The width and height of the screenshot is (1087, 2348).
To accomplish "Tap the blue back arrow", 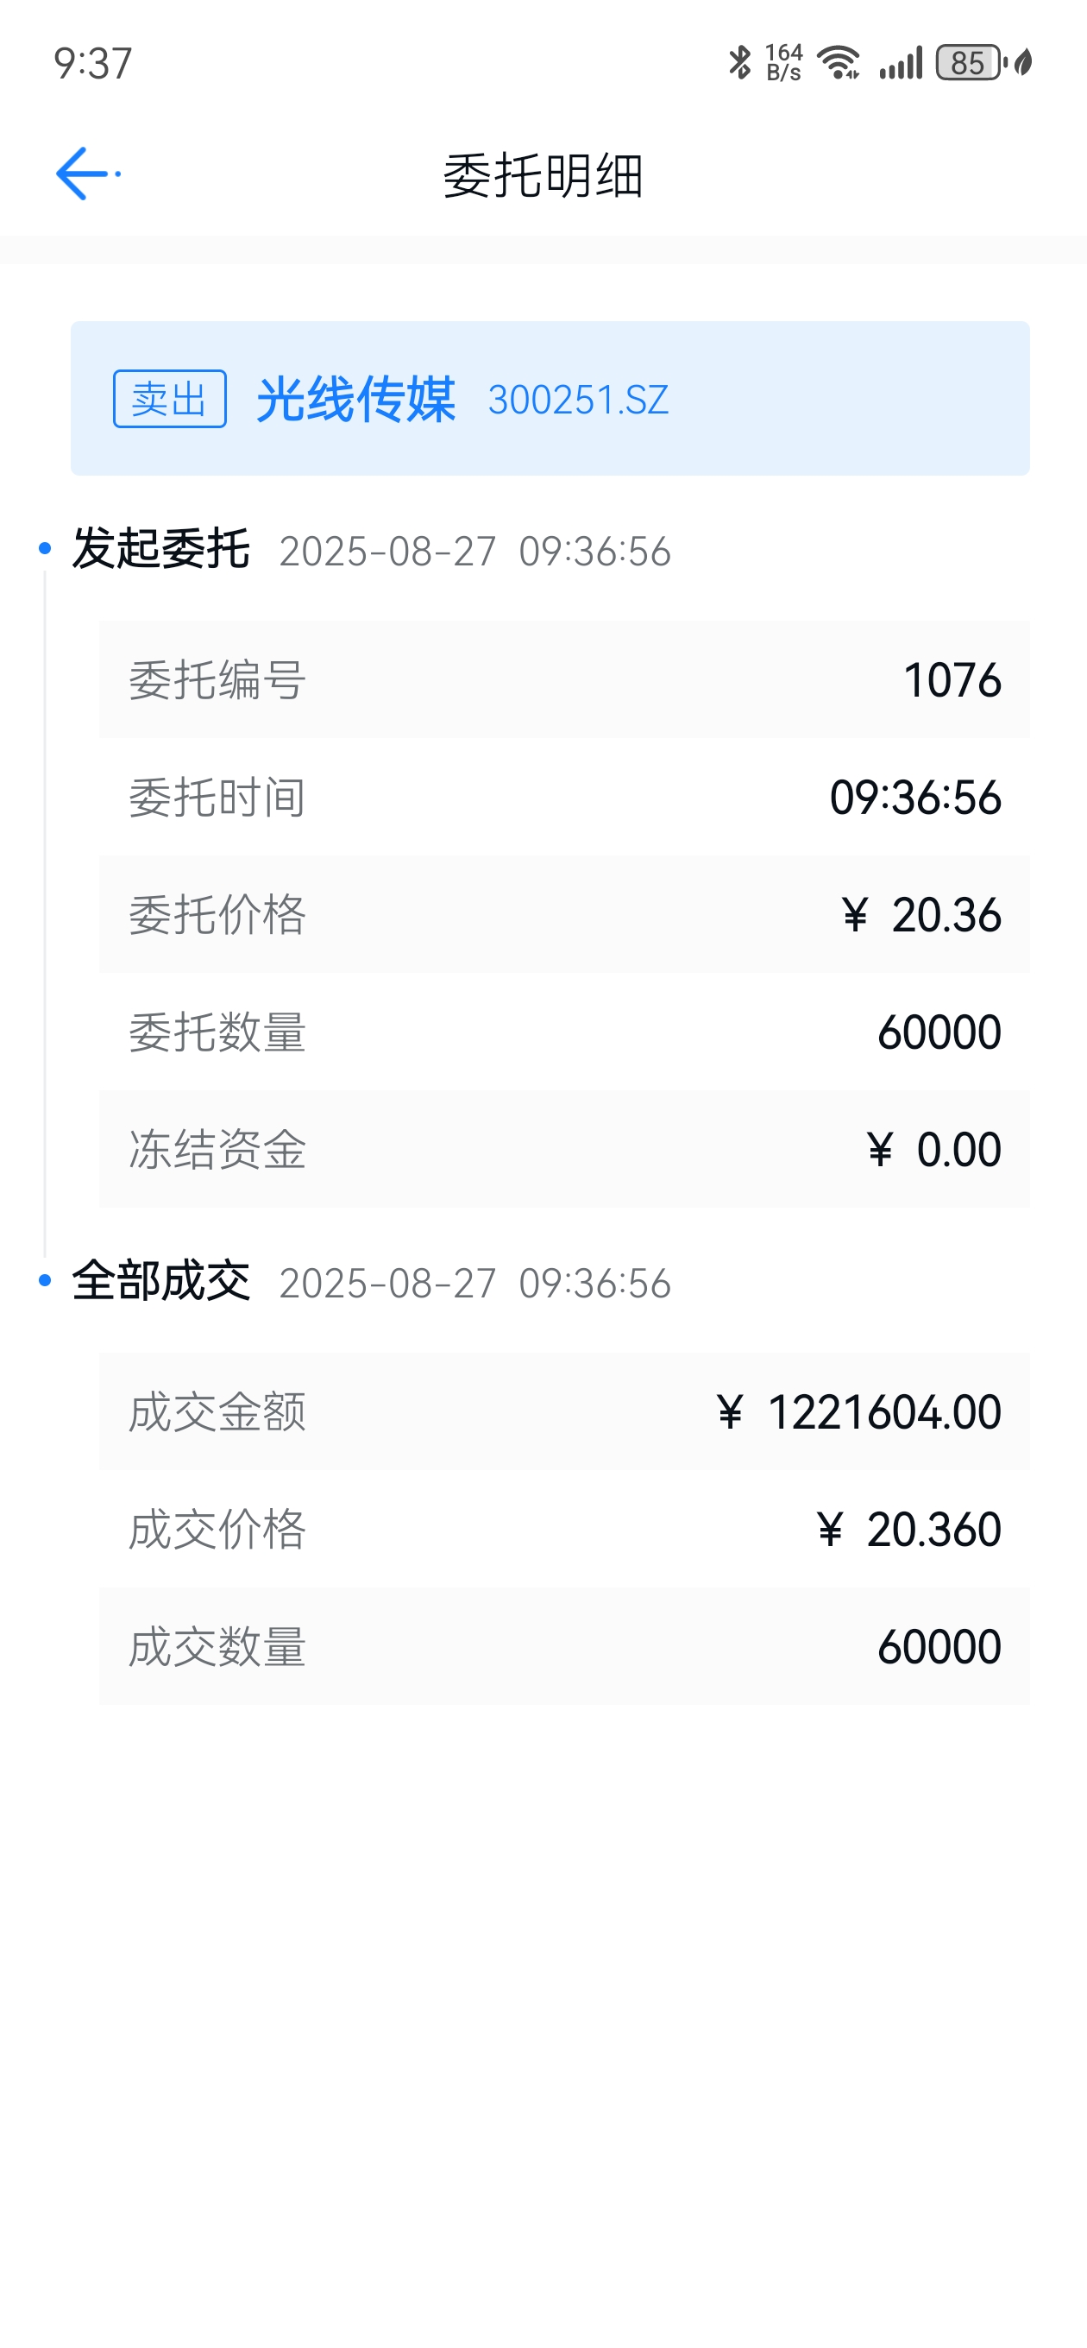I will [x=87, y=174].
